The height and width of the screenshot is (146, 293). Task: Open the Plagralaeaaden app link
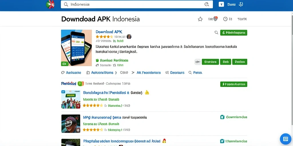pos(122,141)
